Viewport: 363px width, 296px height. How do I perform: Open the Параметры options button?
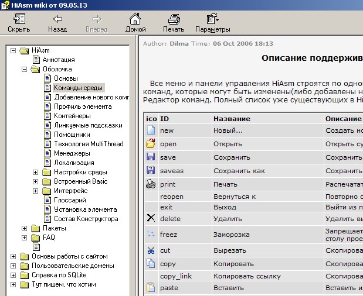pos(212,19)
